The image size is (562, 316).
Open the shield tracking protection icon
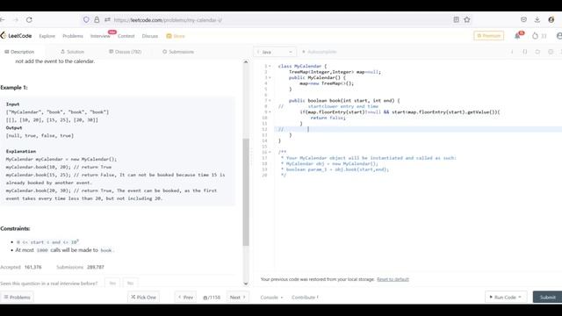pos(86,20)
